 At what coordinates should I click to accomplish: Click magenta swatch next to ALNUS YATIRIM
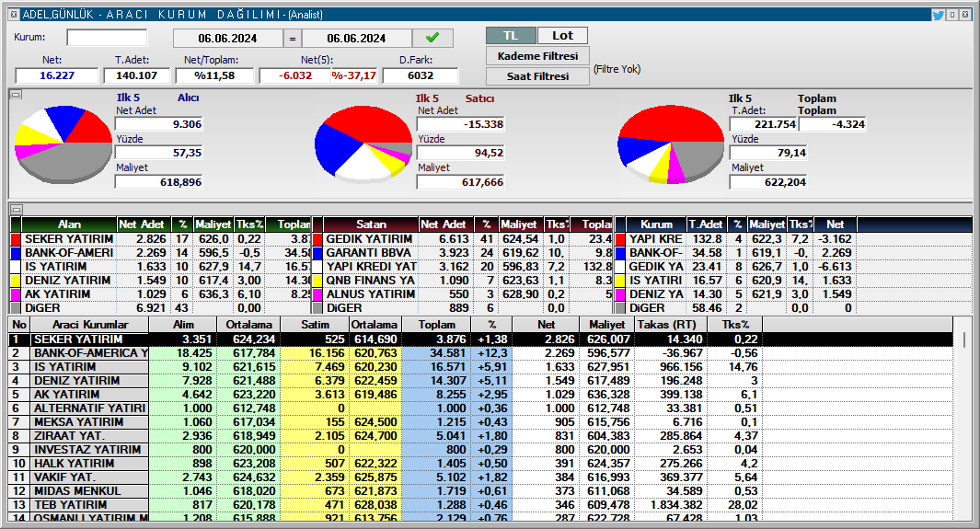317,294
